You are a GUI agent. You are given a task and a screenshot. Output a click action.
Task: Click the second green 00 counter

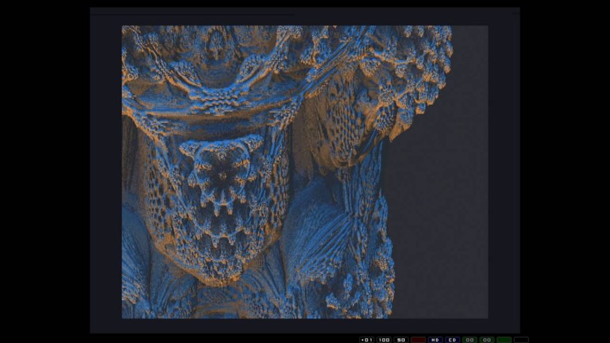487,339
